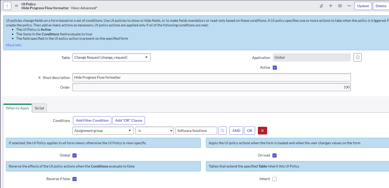Viewport: 389px width, 188px height.
Task: Click the Application info icon
Action: click(x=357, y=58)
